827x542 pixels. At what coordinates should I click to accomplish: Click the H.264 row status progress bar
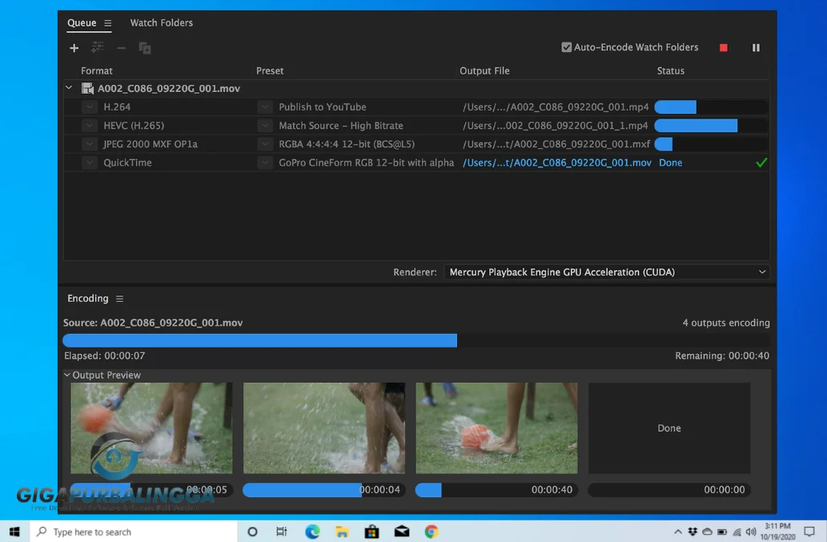pyautogui.click(x=710, y=107)
